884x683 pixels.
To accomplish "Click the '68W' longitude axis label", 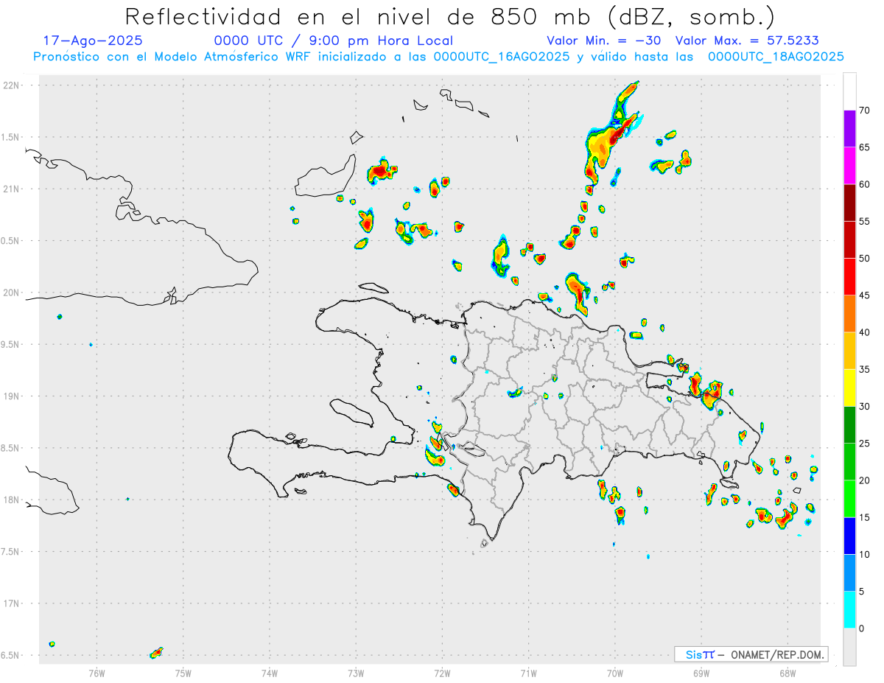I will (x=787, y=673).
